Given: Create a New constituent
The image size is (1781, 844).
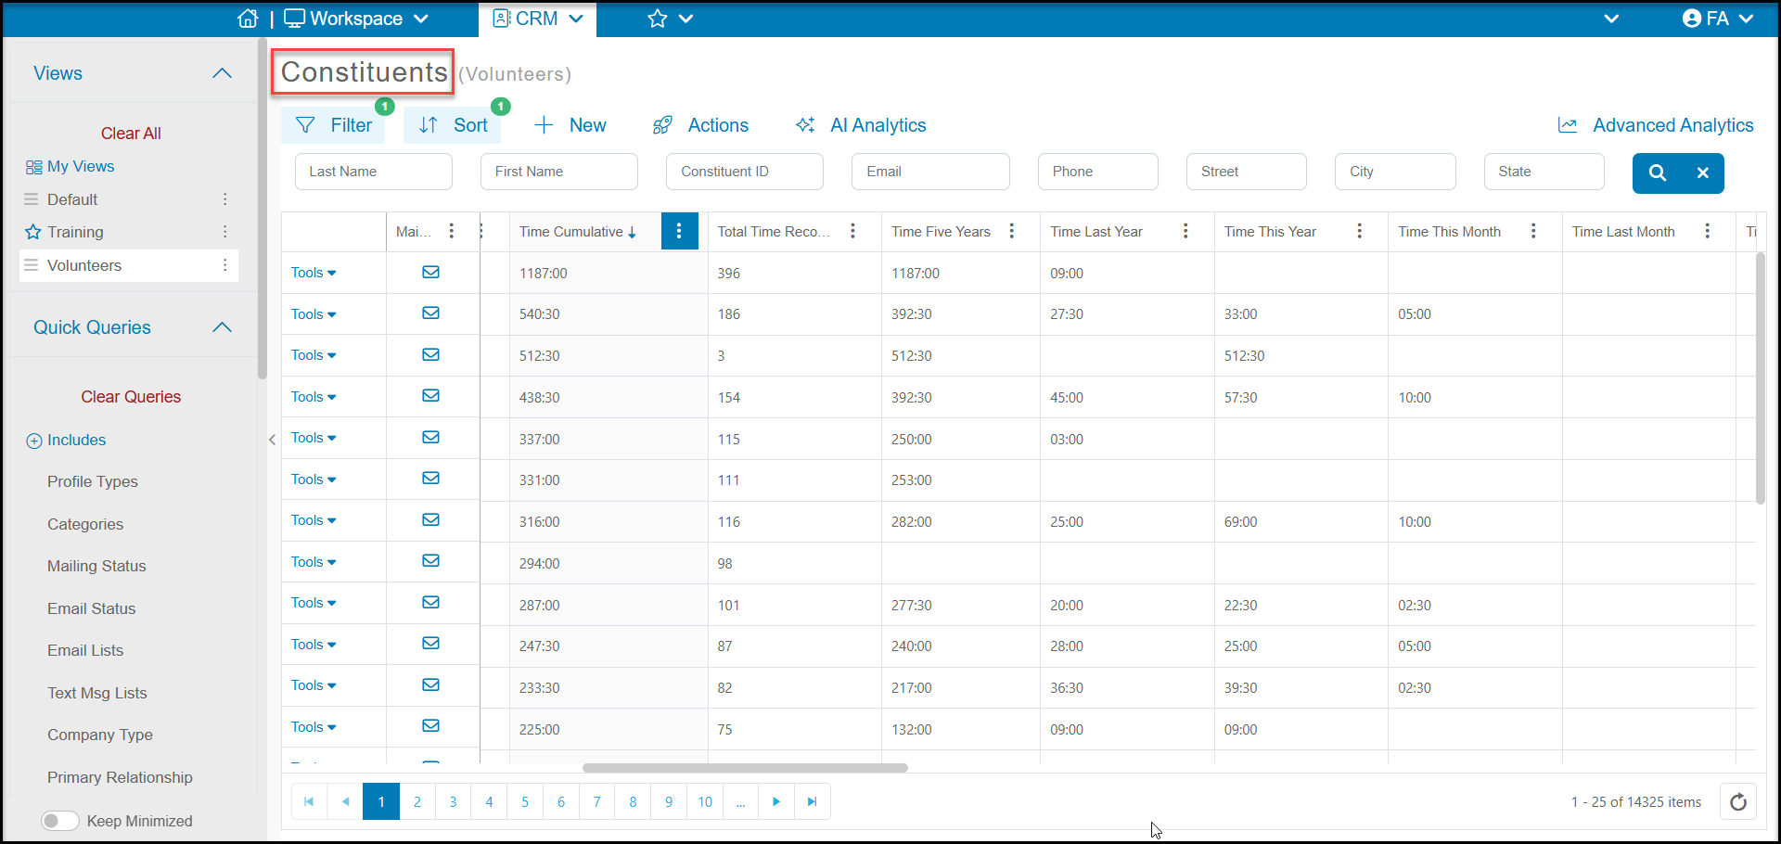Looking at the screenshot, I should click(570, 125).
